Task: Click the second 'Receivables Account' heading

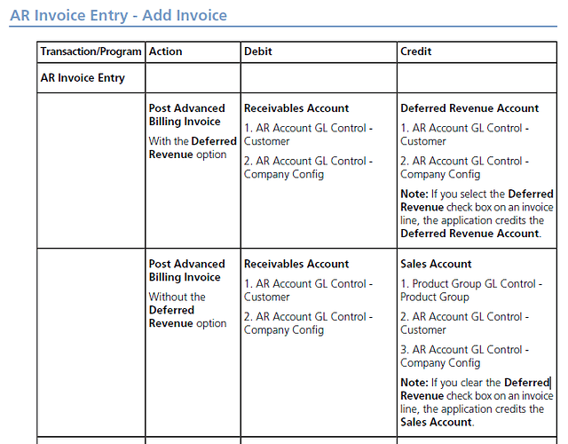Action: (296, 264)
